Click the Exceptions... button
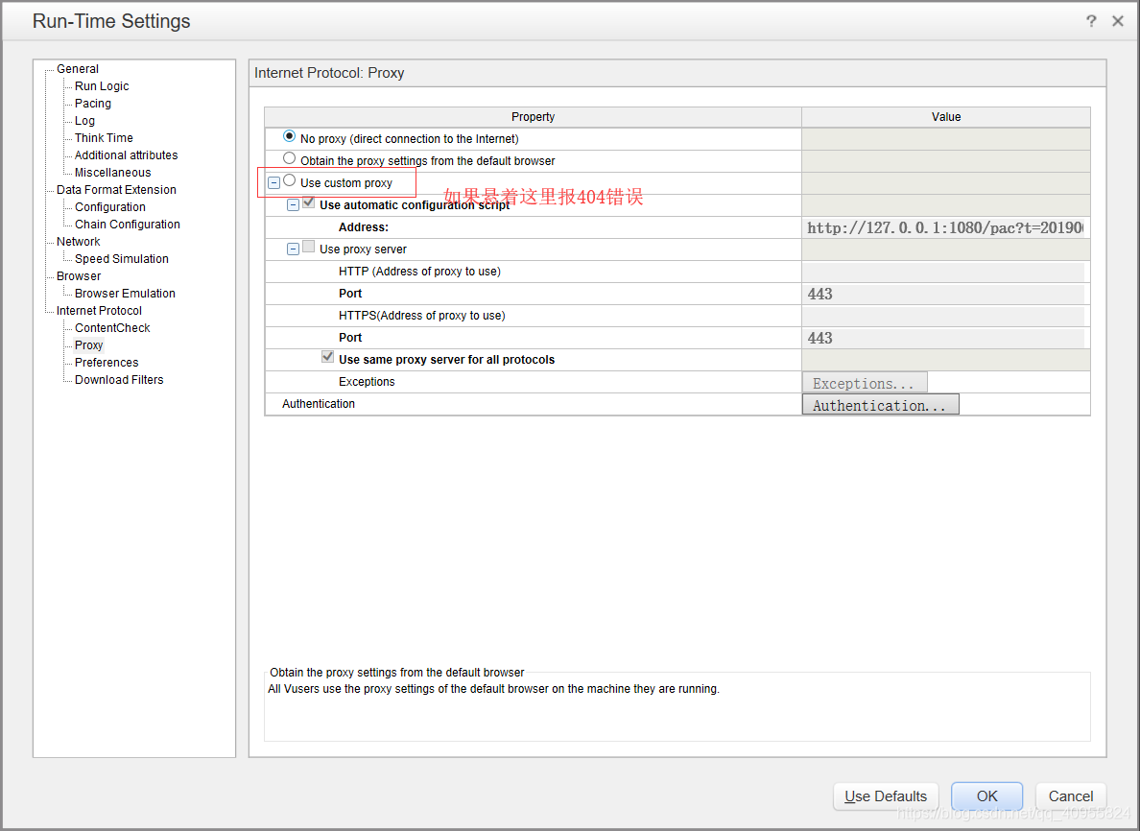The height and width of the screenshot is (831, 1140). (865, 383)
